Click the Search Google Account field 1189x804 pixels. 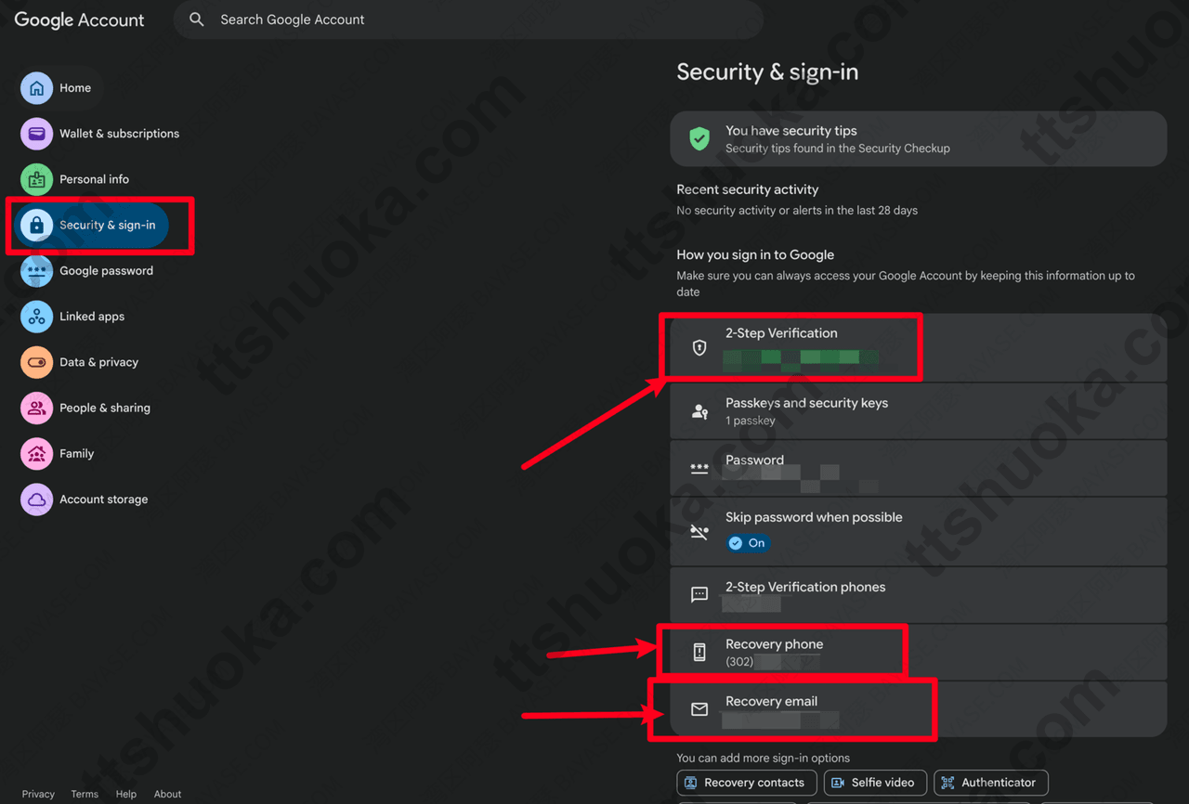pos(468,19)
